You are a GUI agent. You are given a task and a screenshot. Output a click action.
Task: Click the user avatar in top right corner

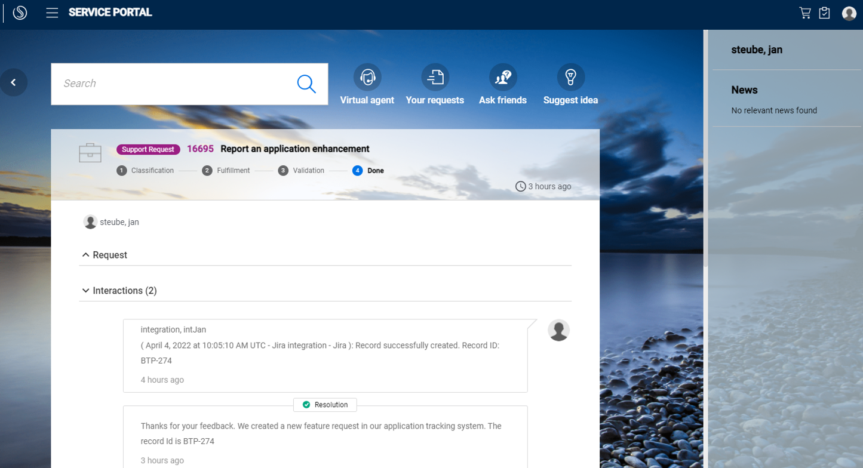849,13
